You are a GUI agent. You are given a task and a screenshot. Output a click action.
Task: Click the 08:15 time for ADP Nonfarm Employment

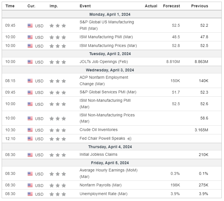coord(10,81)
